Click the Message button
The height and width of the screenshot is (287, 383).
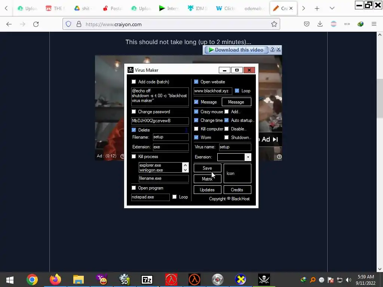[x=236, y=102]
